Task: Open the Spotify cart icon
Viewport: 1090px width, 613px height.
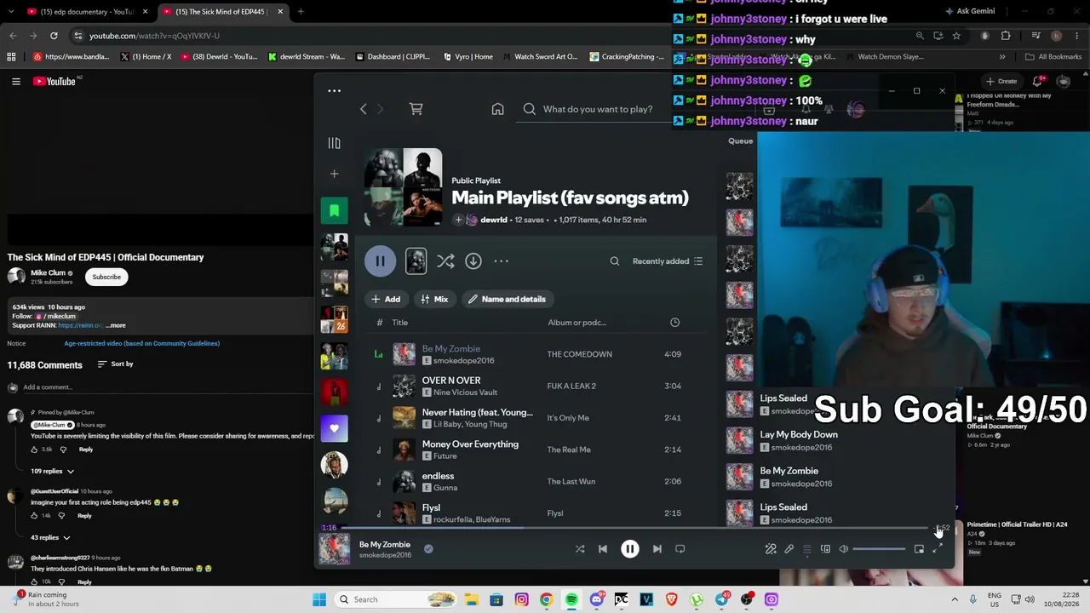Action: [x=416, y=109]
